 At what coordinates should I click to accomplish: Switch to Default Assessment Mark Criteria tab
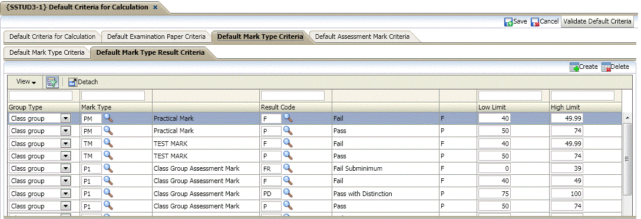[362, 36]
